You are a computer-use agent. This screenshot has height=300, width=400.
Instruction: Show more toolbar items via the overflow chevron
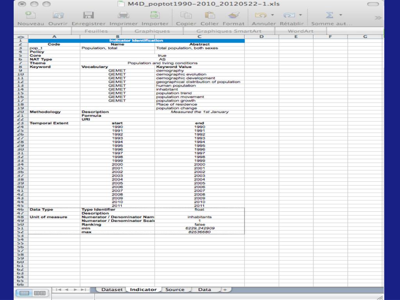point(378,18)
